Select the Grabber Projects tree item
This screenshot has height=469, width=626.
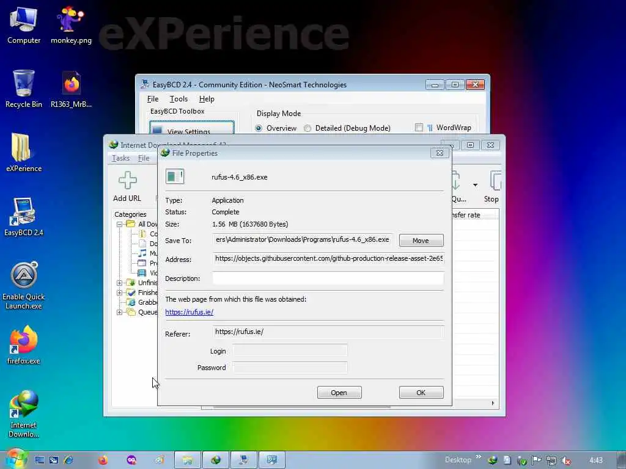(142, 302)
